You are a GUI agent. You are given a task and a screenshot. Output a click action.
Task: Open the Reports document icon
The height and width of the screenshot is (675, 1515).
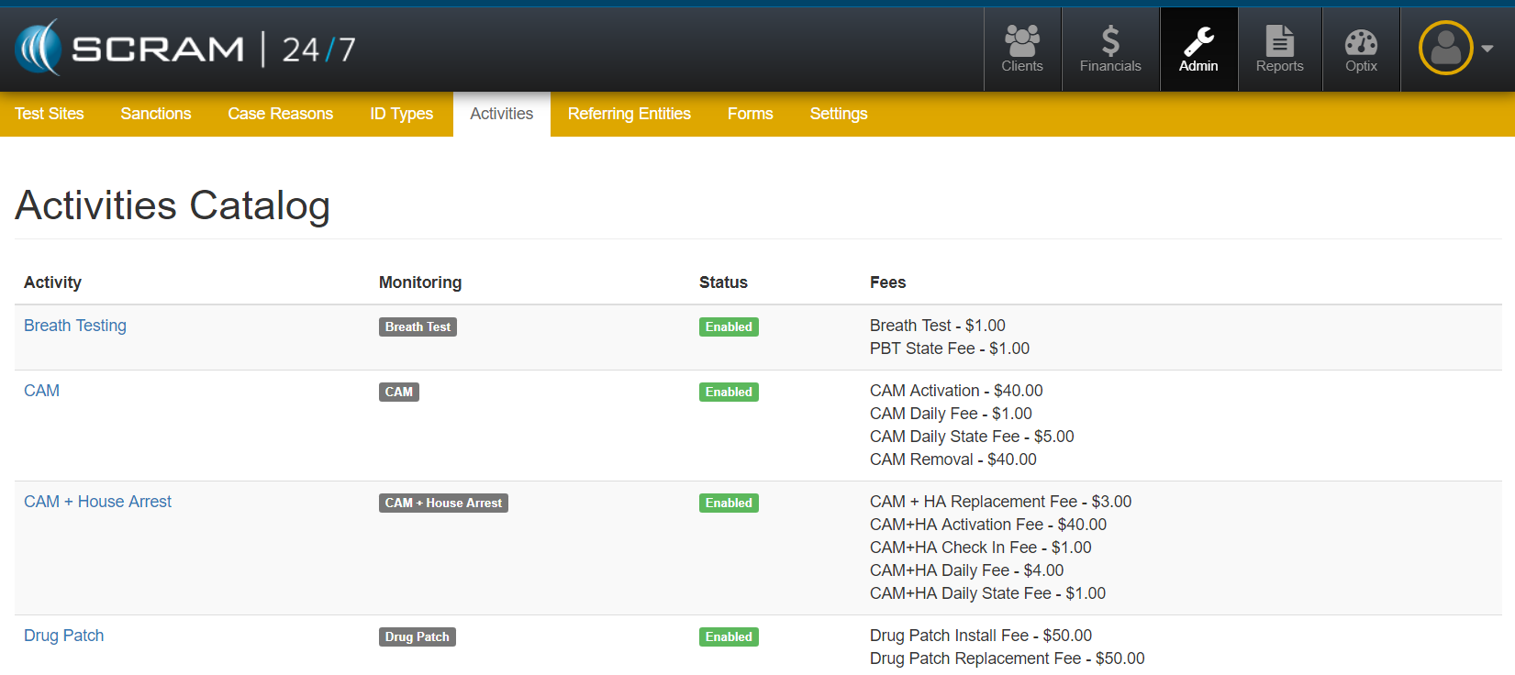point(1279,41)
